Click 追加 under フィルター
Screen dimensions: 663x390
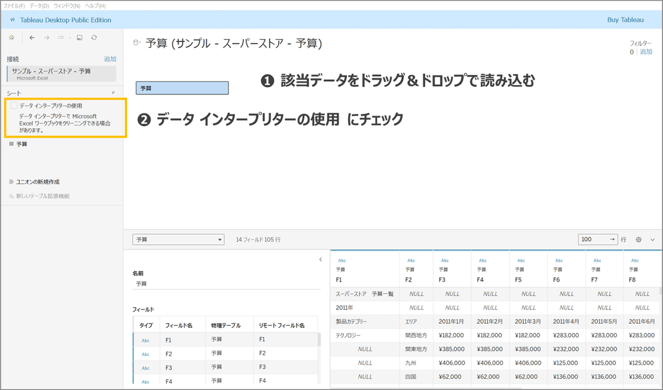(x=646, y=52)
